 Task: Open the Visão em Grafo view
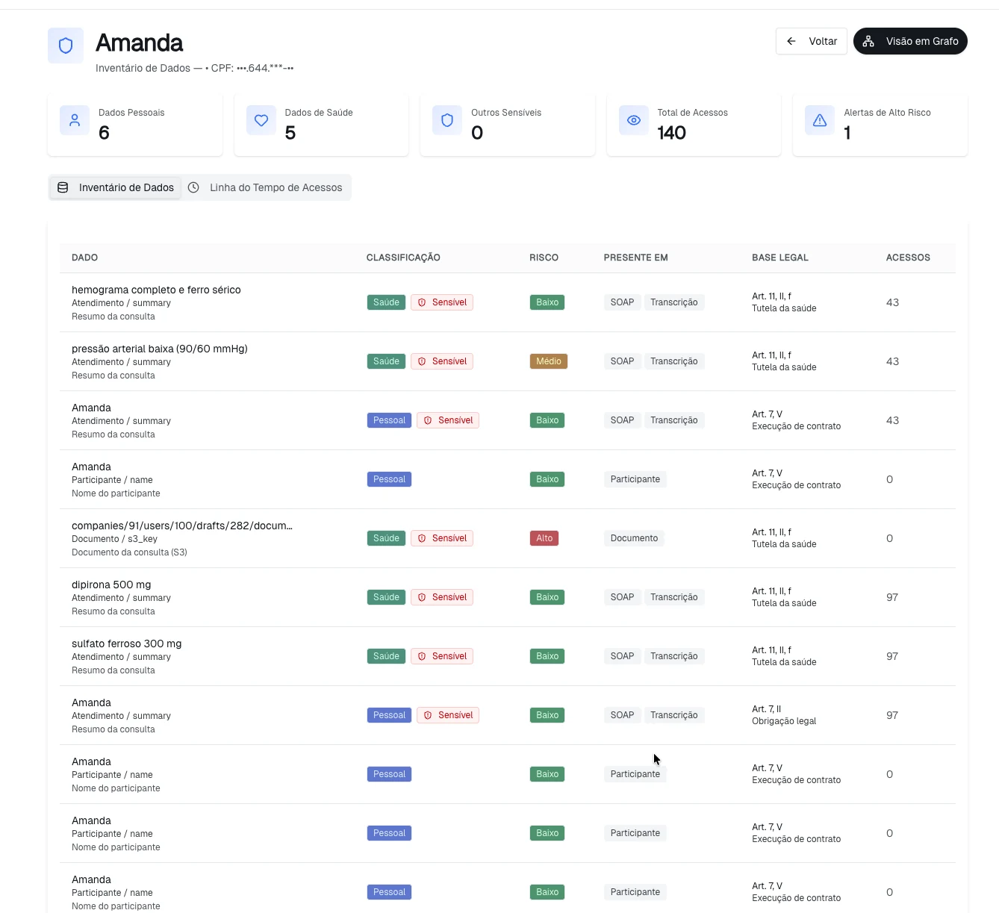tap(910, 41)
